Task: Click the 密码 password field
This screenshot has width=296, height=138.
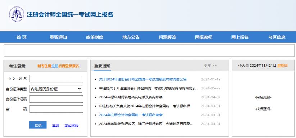Action: (56, 109)
